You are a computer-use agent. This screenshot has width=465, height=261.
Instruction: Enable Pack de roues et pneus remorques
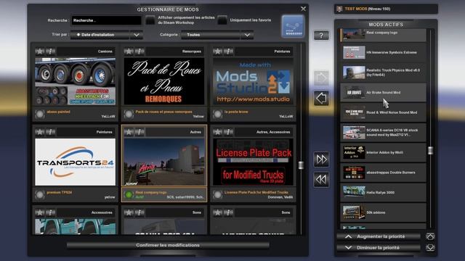(x=129, y=115)
